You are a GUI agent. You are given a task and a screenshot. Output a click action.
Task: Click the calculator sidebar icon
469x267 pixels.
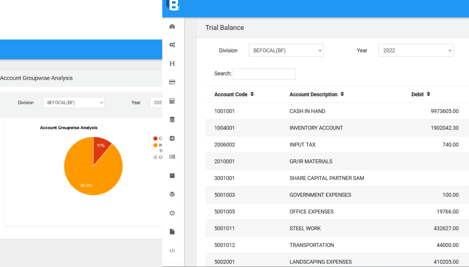pyautogui.click(x=172, y=101)
